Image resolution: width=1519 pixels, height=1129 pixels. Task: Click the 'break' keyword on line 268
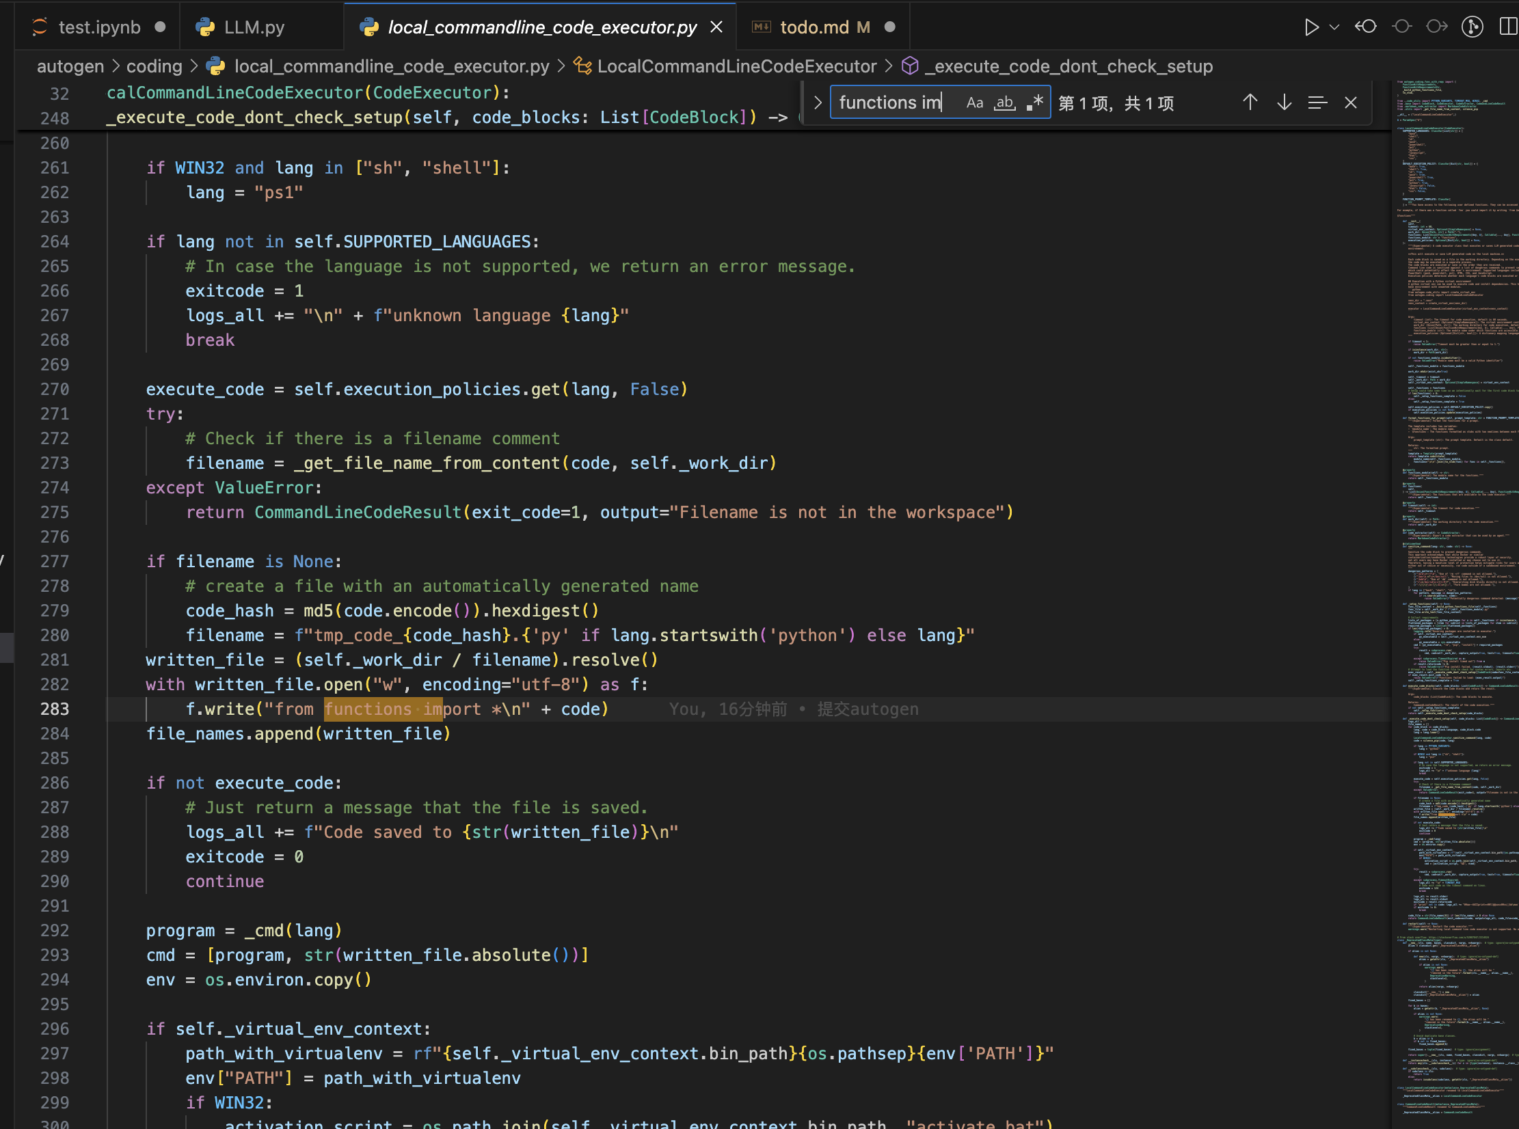210,340
